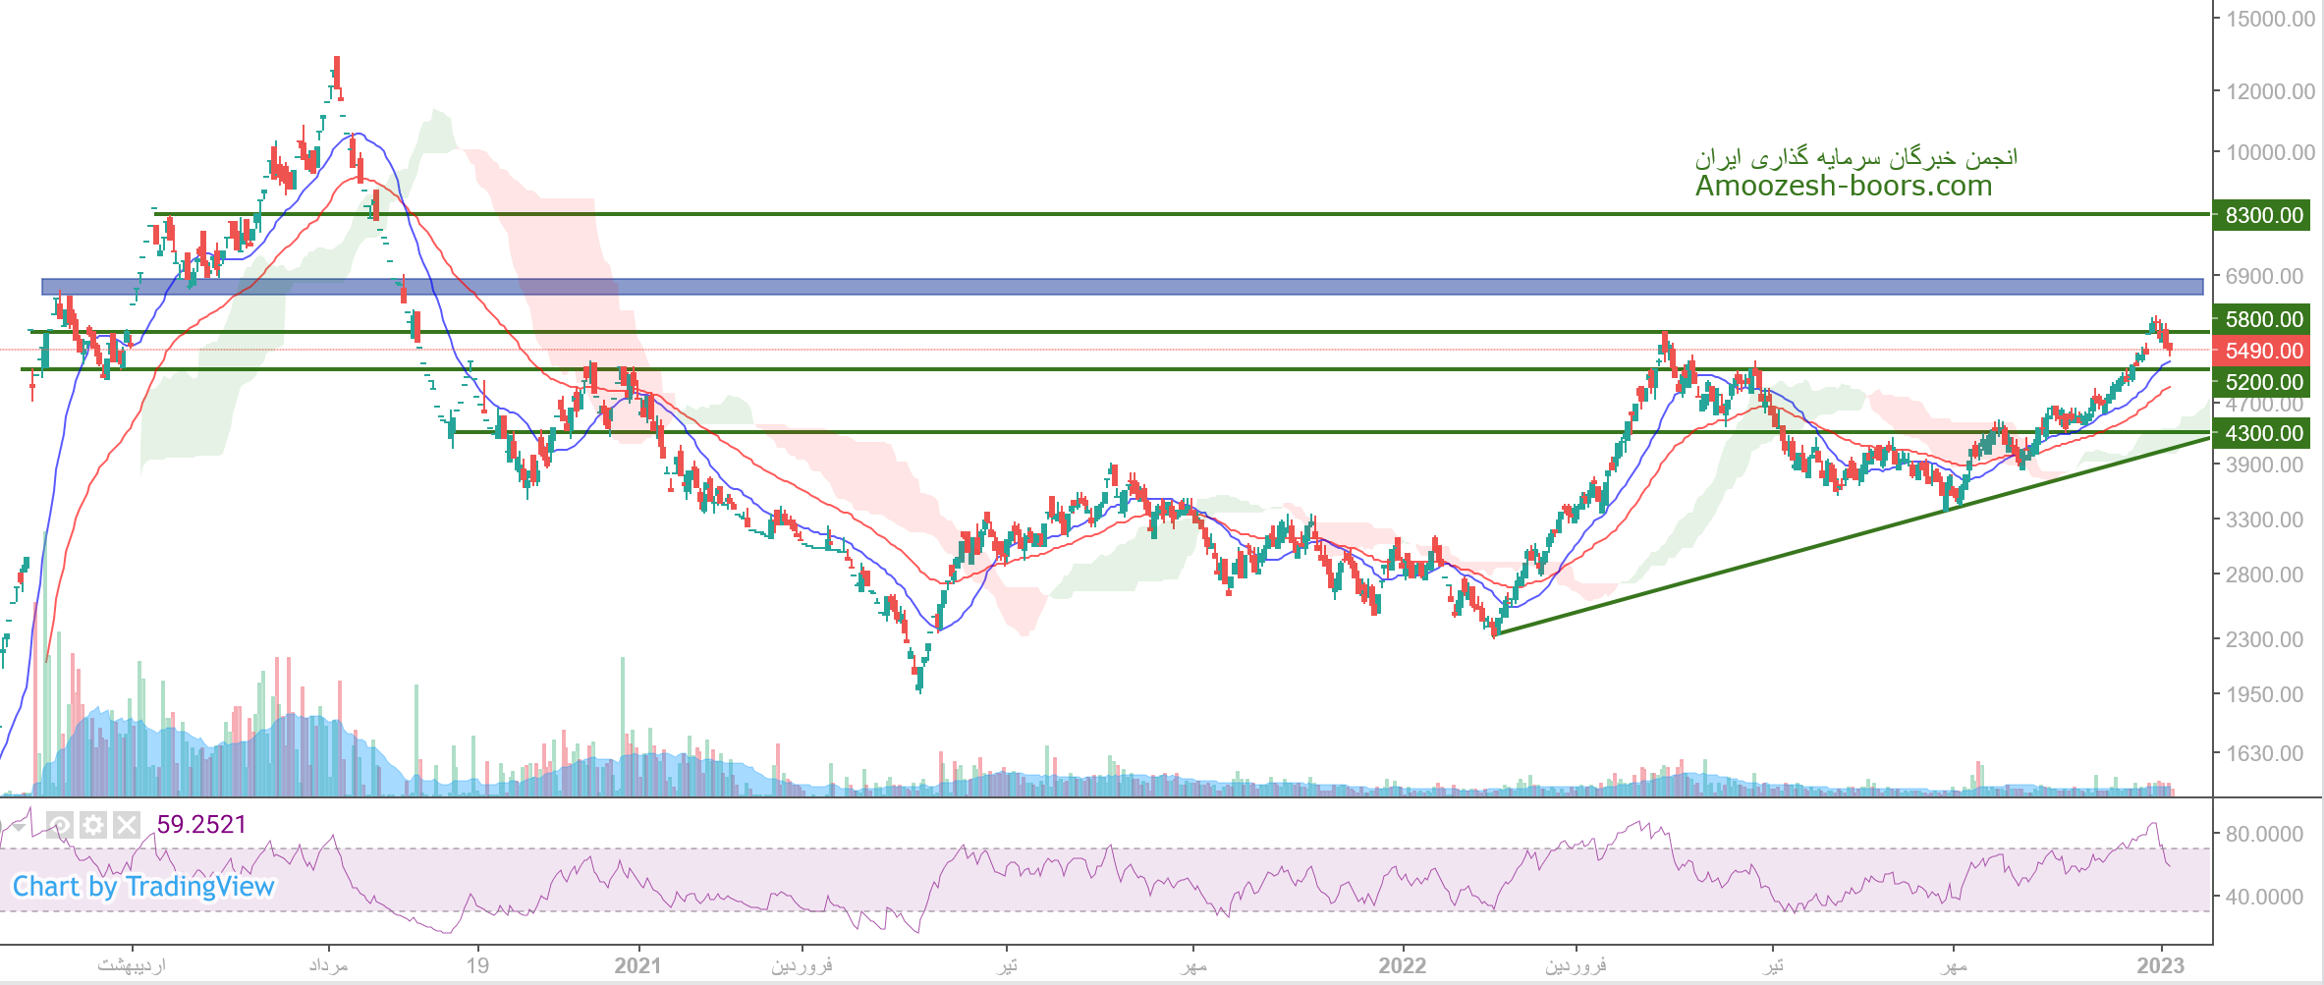Click the red 5490.00 current price label
The width and height of the screenshot is (2324, 985).
click(2261, 351)
